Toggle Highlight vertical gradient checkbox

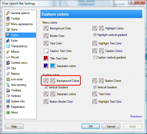(x=95, y=35)
